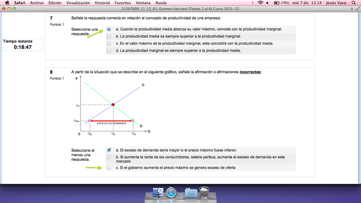Choose option c on productividad marginal maximum
This screenshot has height=203, width=361.
tap(109, 43)
